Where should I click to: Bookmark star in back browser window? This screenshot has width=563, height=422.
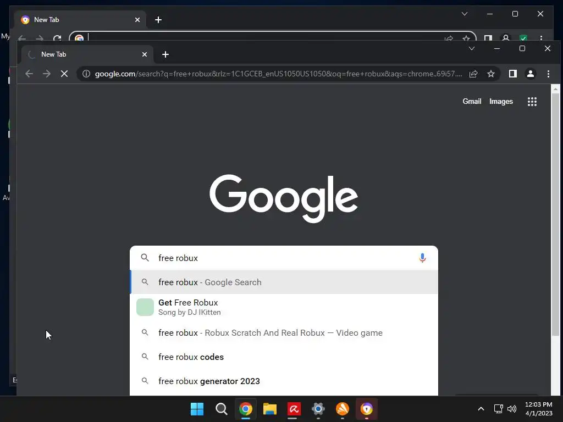[x=466, y=38]
